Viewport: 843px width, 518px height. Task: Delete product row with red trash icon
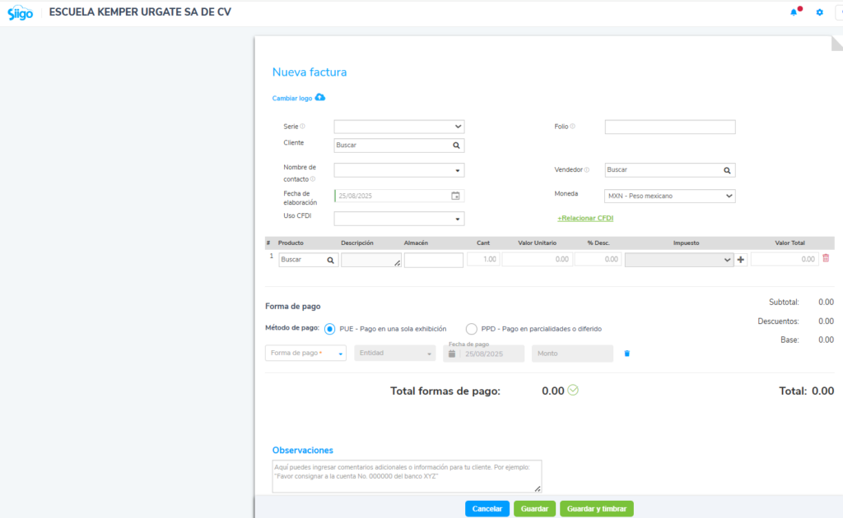coord(826,258)
